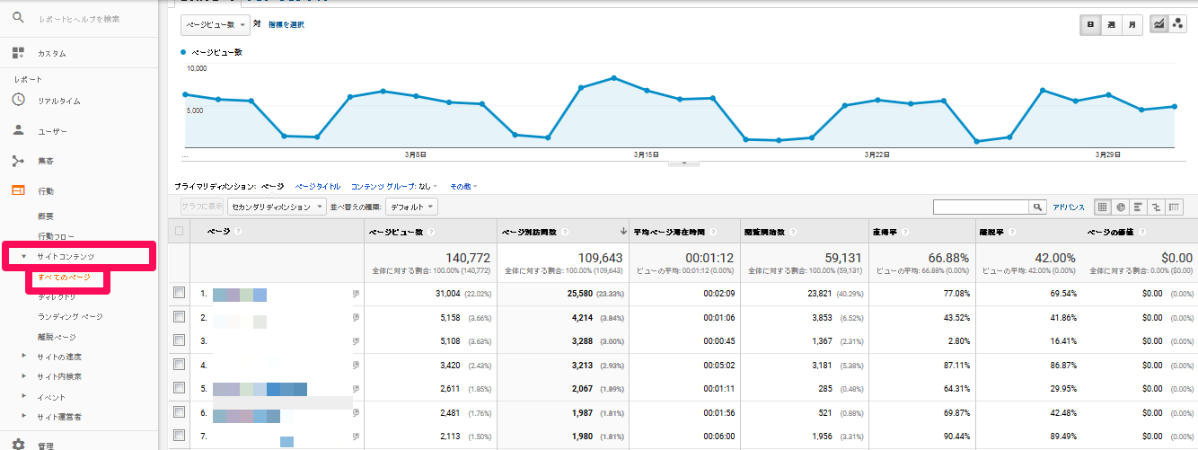
Task: Click the collapse handle below the chart
Action: point(684,163)
